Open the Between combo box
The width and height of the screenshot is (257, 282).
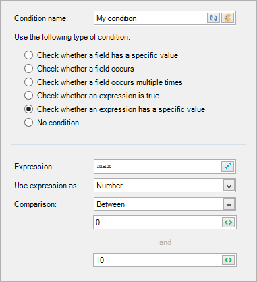click(x=165, y=204)
